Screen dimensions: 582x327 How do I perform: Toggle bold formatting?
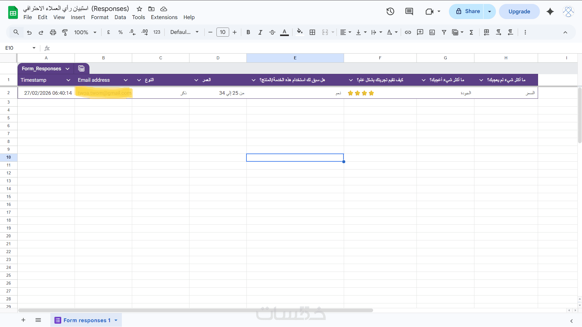(x=248, y=32)
